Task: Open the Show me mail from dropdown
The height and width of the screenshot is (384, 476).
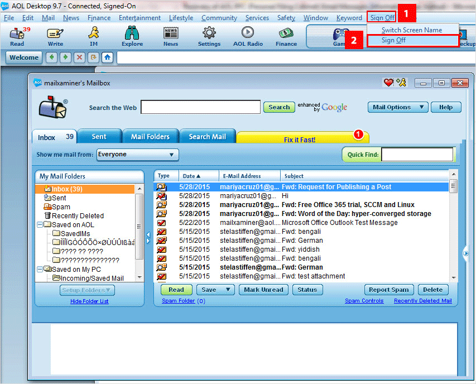Action: (x=137, y=155)
